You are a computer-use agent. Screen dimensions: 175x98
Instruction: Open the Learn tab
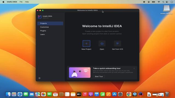tap(50, 34)
